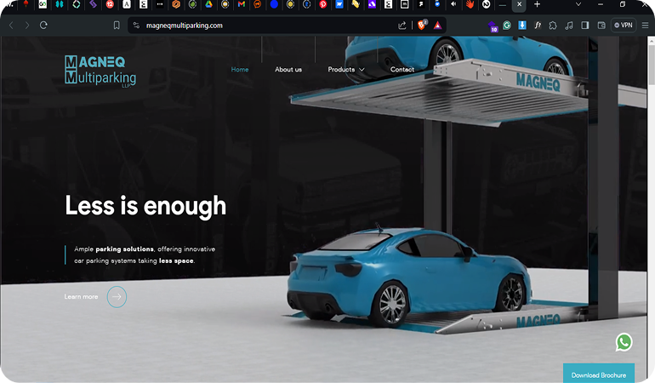This screenshot has height=383, width=655.
Task: Open the Contact page
Action: [x=402, y=70]
